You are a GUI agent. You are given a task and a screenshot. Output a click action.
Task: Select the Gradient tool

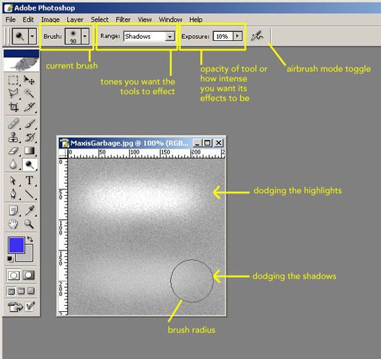(x=29, y=151)
